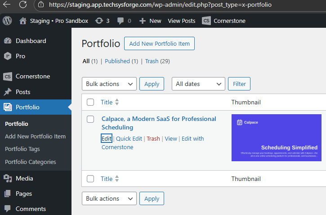Image resolution: width=326 pixels, height=215 pixels.
Task: Open the updates icon showing 3
Action: tap(102, 21)
